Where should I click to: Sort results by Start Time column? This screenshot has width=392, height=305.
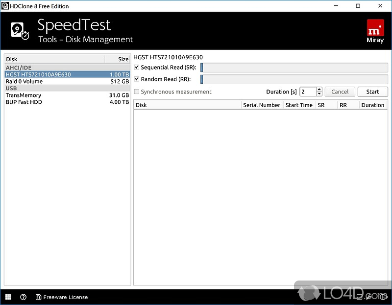click(x=299, y=105)
